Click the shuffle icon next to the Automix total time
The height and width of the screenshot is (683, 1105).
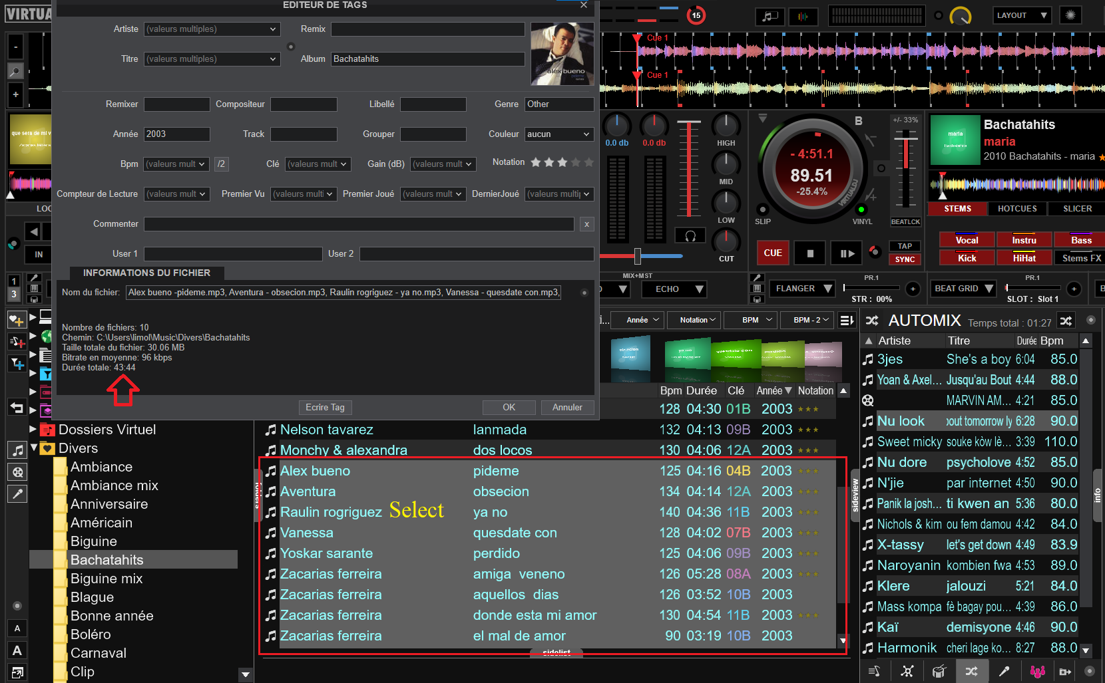pos(1066,321)
